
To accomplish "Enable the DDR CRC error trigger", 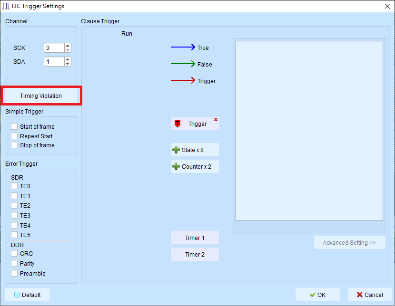I will pyautogui.click(x=14, y=253).
